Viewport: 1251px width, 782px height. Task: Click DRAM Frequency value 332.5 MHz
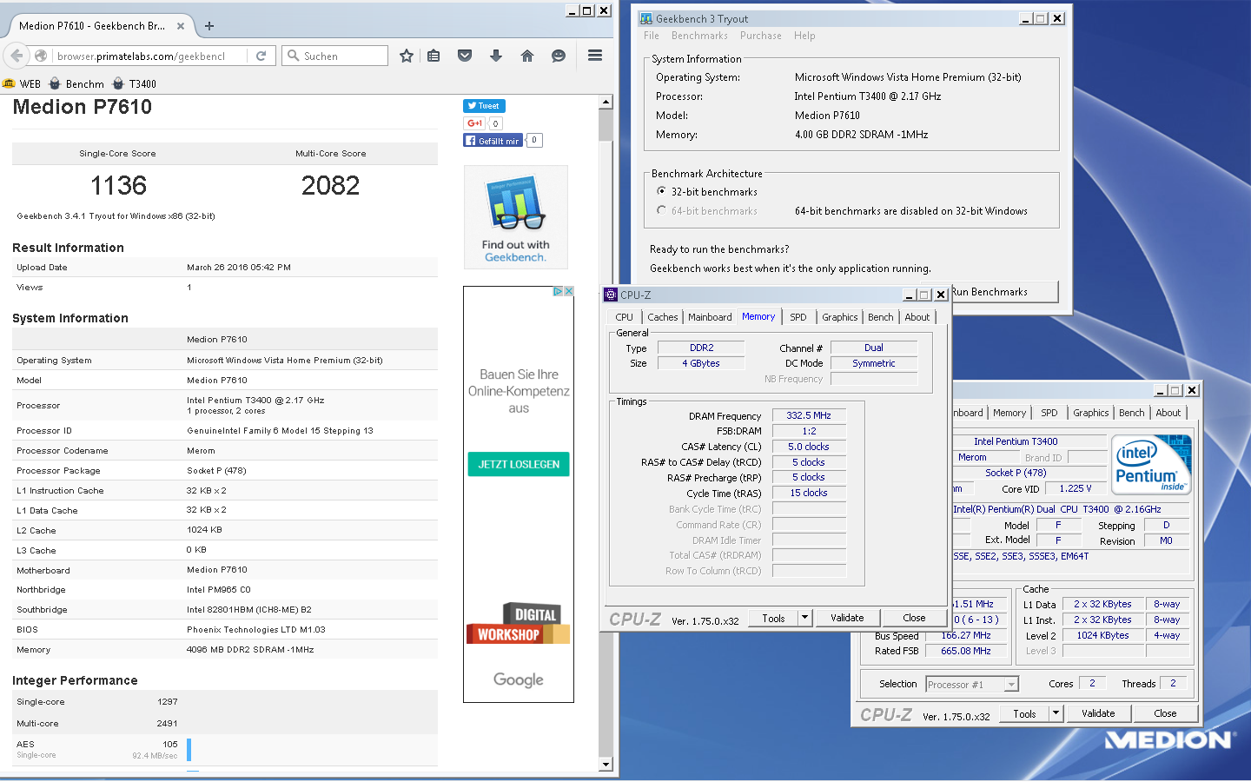click(x=809, y=415)
